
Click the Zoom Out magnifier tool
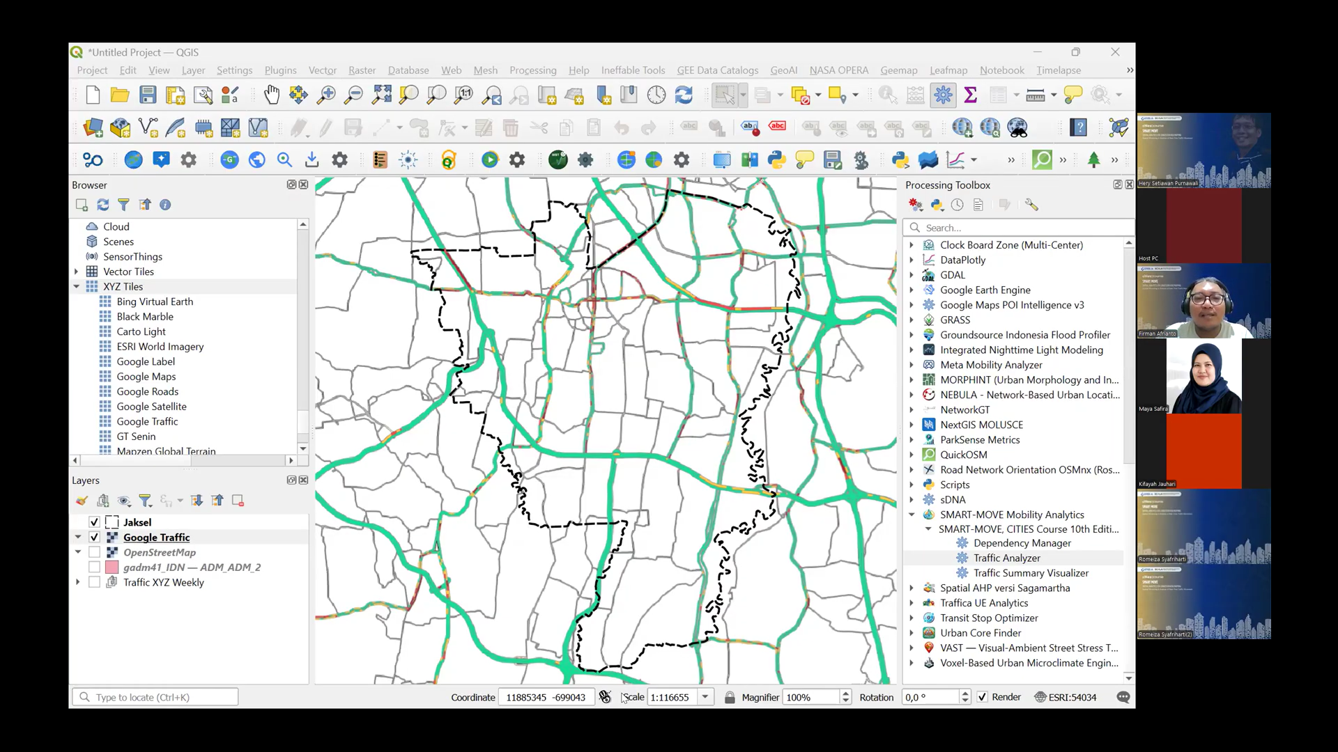point(354,95)
